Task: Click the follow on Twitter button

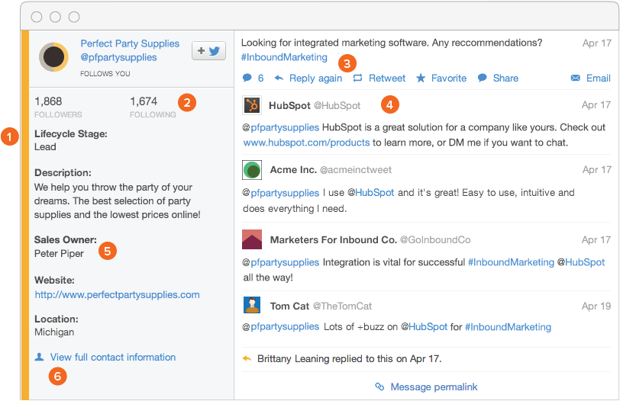Action: 208,51
